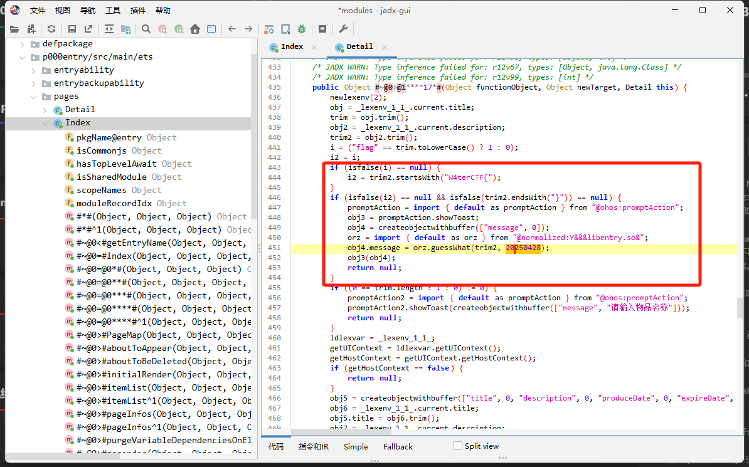
Task: Open log viewer toolbar icon
Action: pos(322,29)
